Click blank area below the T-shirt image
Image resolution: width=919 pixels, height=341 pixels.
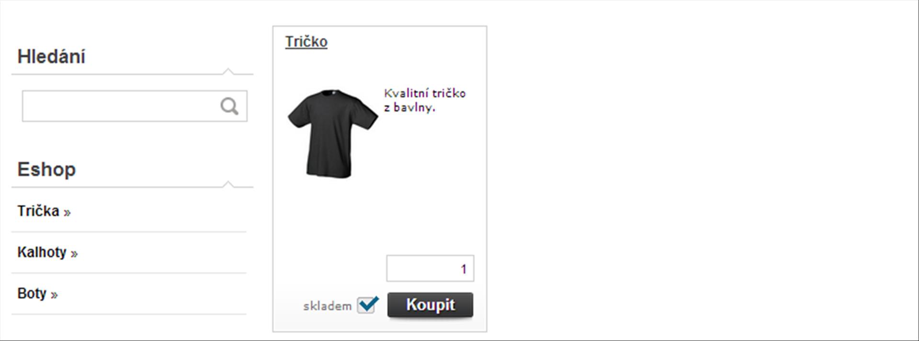332,216
